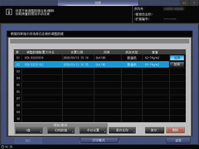Click the Dot190 cell in row 02
Image resolution: width=199 pixels, height=149 pixels.
(x=108, y=65)
